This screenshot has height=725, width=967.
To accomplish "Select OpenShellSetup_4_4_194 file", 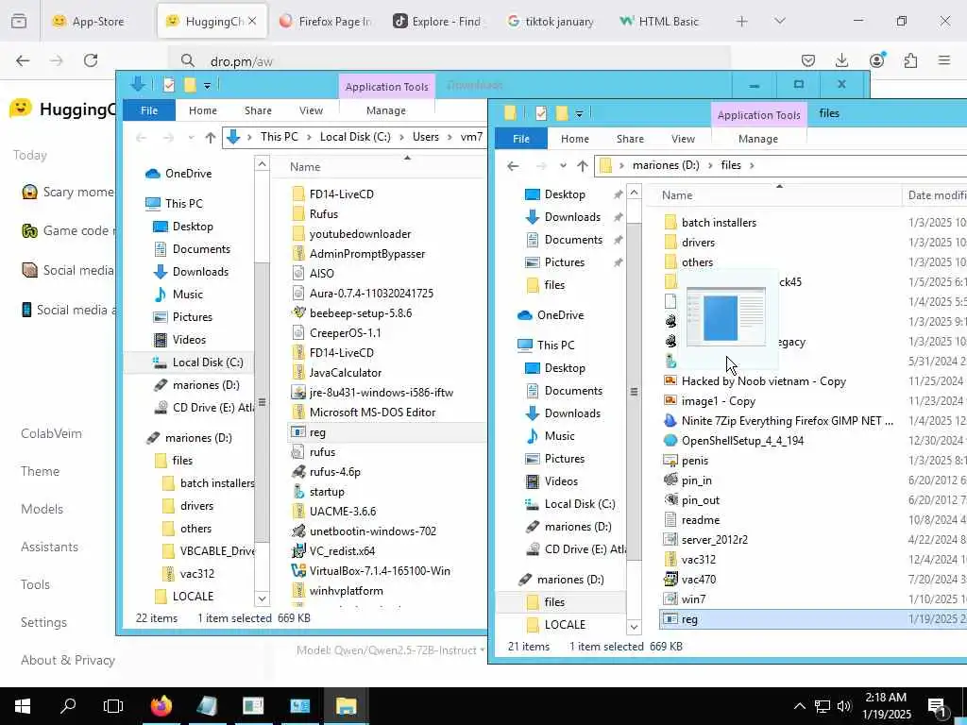I will tap(742, 441).
